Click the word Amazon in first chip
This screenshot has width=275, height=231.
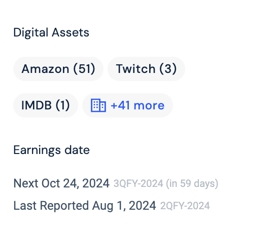pos(46,69)
